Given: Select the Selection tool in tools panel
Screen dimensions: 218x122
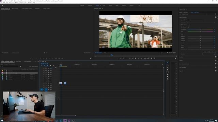Looking at the screenshot, I should point(167,63).
